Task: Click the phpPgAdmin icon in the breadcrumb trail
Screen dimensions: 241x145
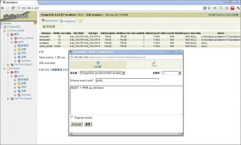Action: click(43, 21)
